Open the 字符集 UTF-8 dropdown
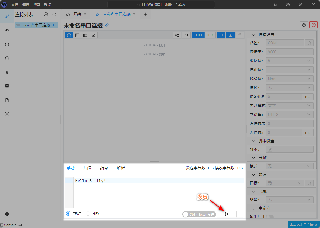320x228 pixels. click(x=289, y=115)
